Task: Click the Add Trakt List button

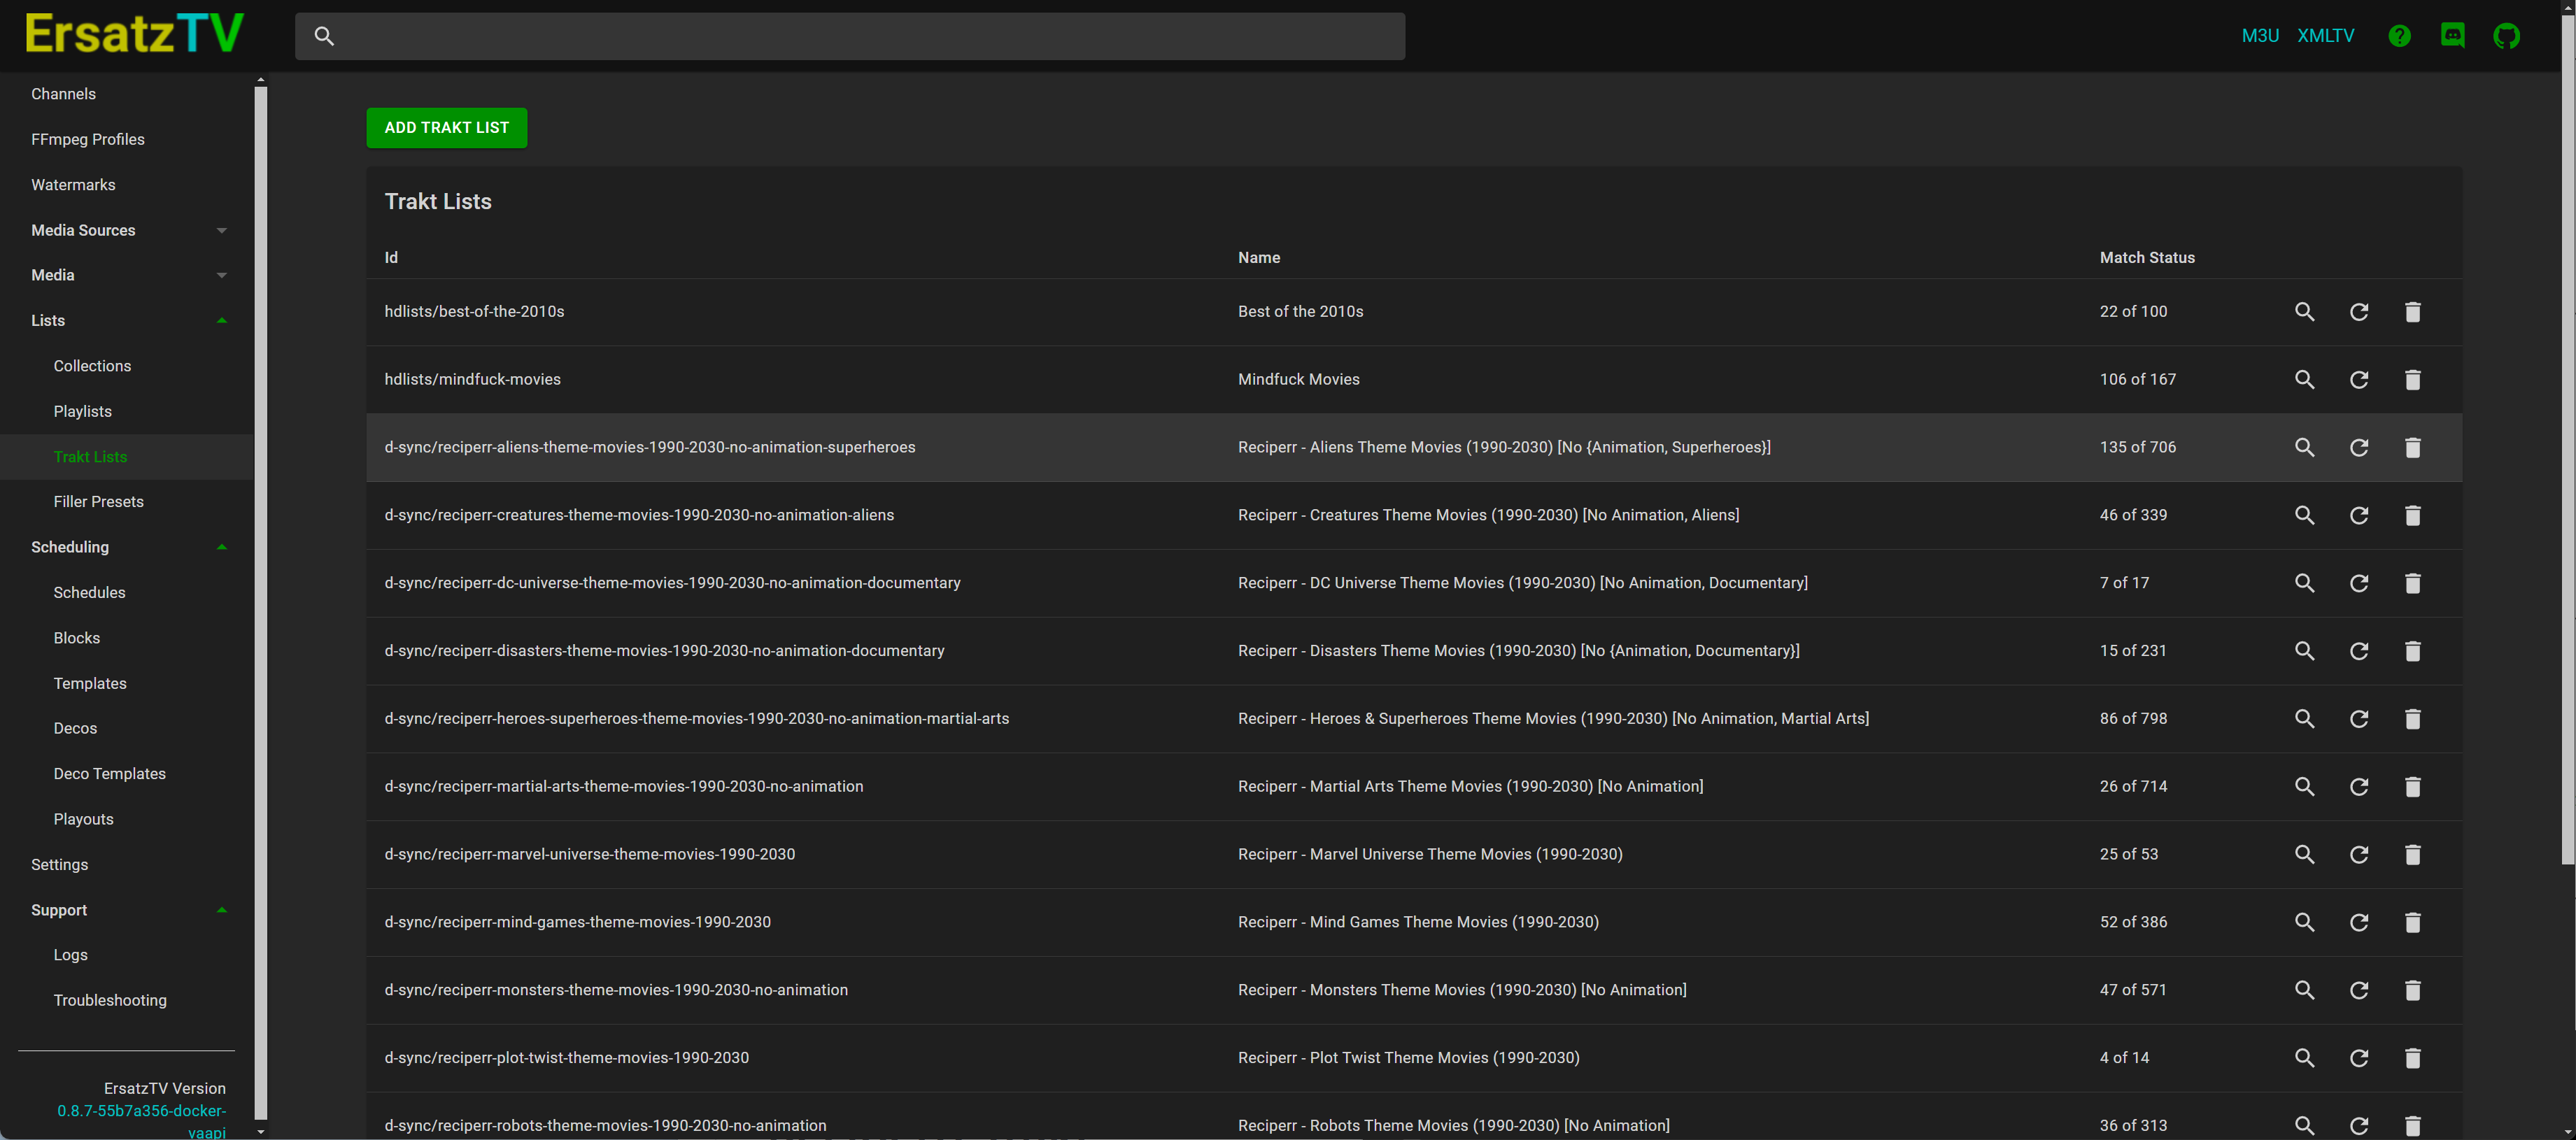Action: click(446, 128)
